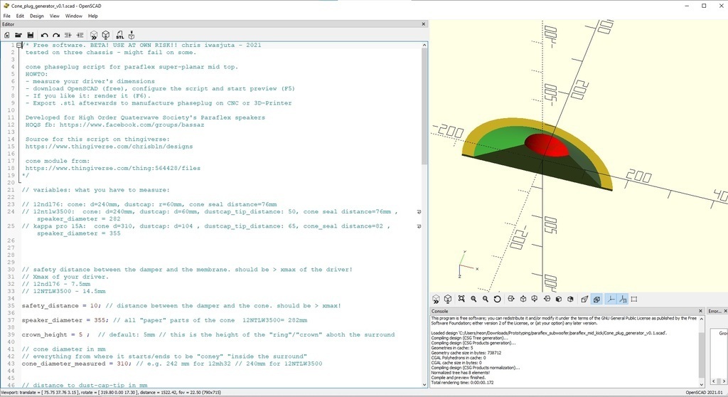Reset the 3D view
The height and width of the screenshot is (397, 728).
(498, 300)
